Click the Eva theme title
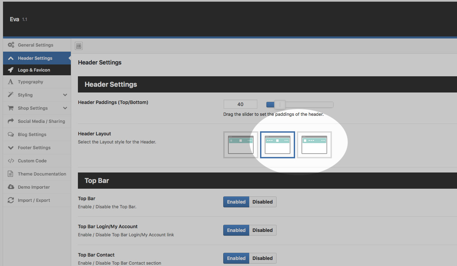The height and width of the screenshot is (266, 457). 15,20
